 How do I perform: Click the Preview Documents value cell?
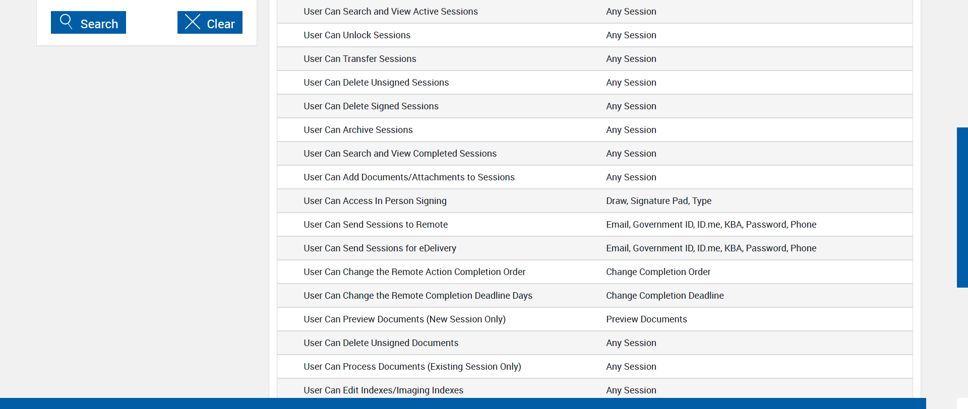[646, 319]
